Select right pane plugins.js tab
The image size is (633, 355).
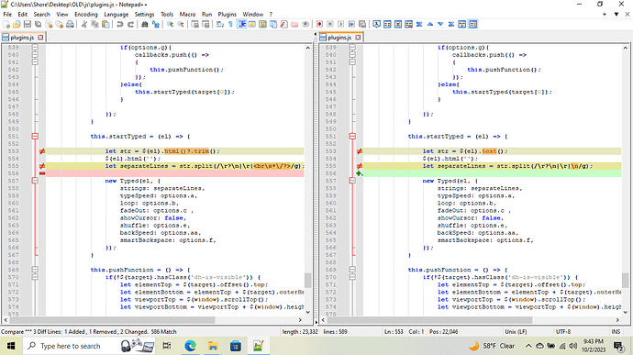(339, 38)
